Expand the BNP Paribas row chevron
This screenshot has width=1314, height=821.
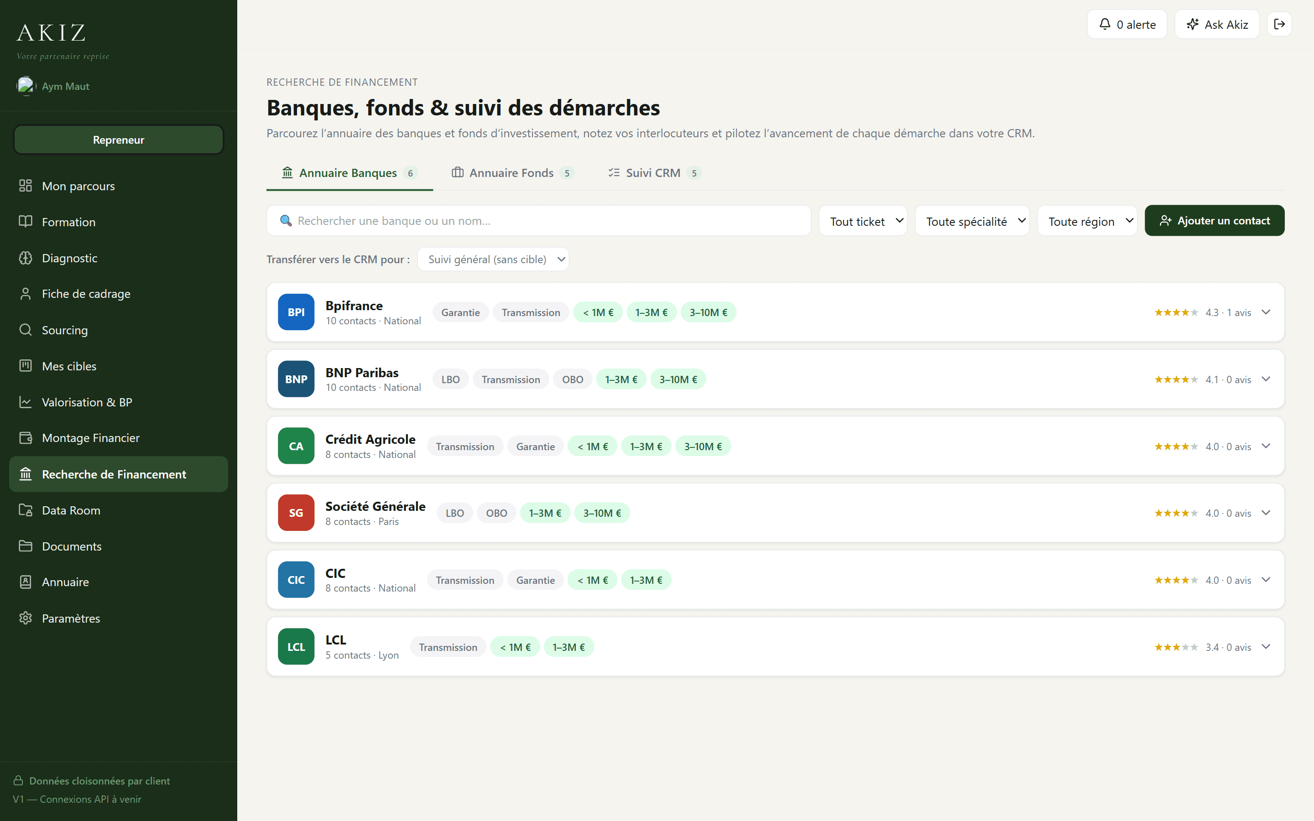click(1266, 379)
